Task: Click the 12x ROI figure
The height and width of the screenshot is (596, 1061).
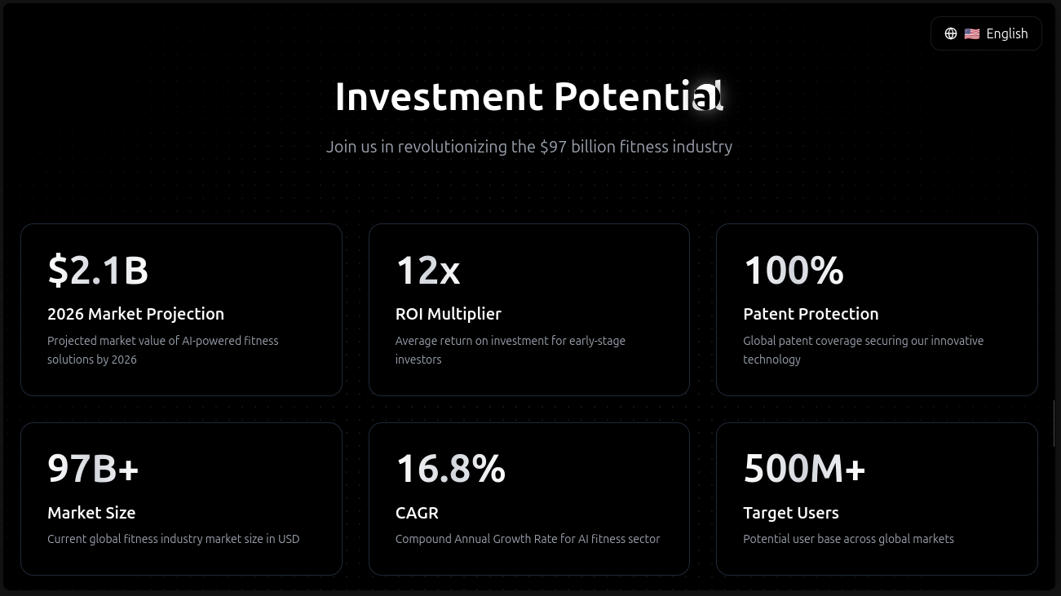Action: pyautogui.click(x=428, y=270)
